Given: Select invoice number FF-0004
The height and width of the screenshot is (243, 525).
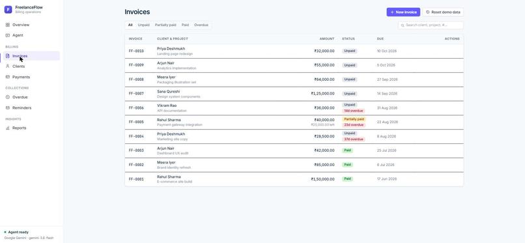Looking at the screenshot, I should click(x=136, y=136).
